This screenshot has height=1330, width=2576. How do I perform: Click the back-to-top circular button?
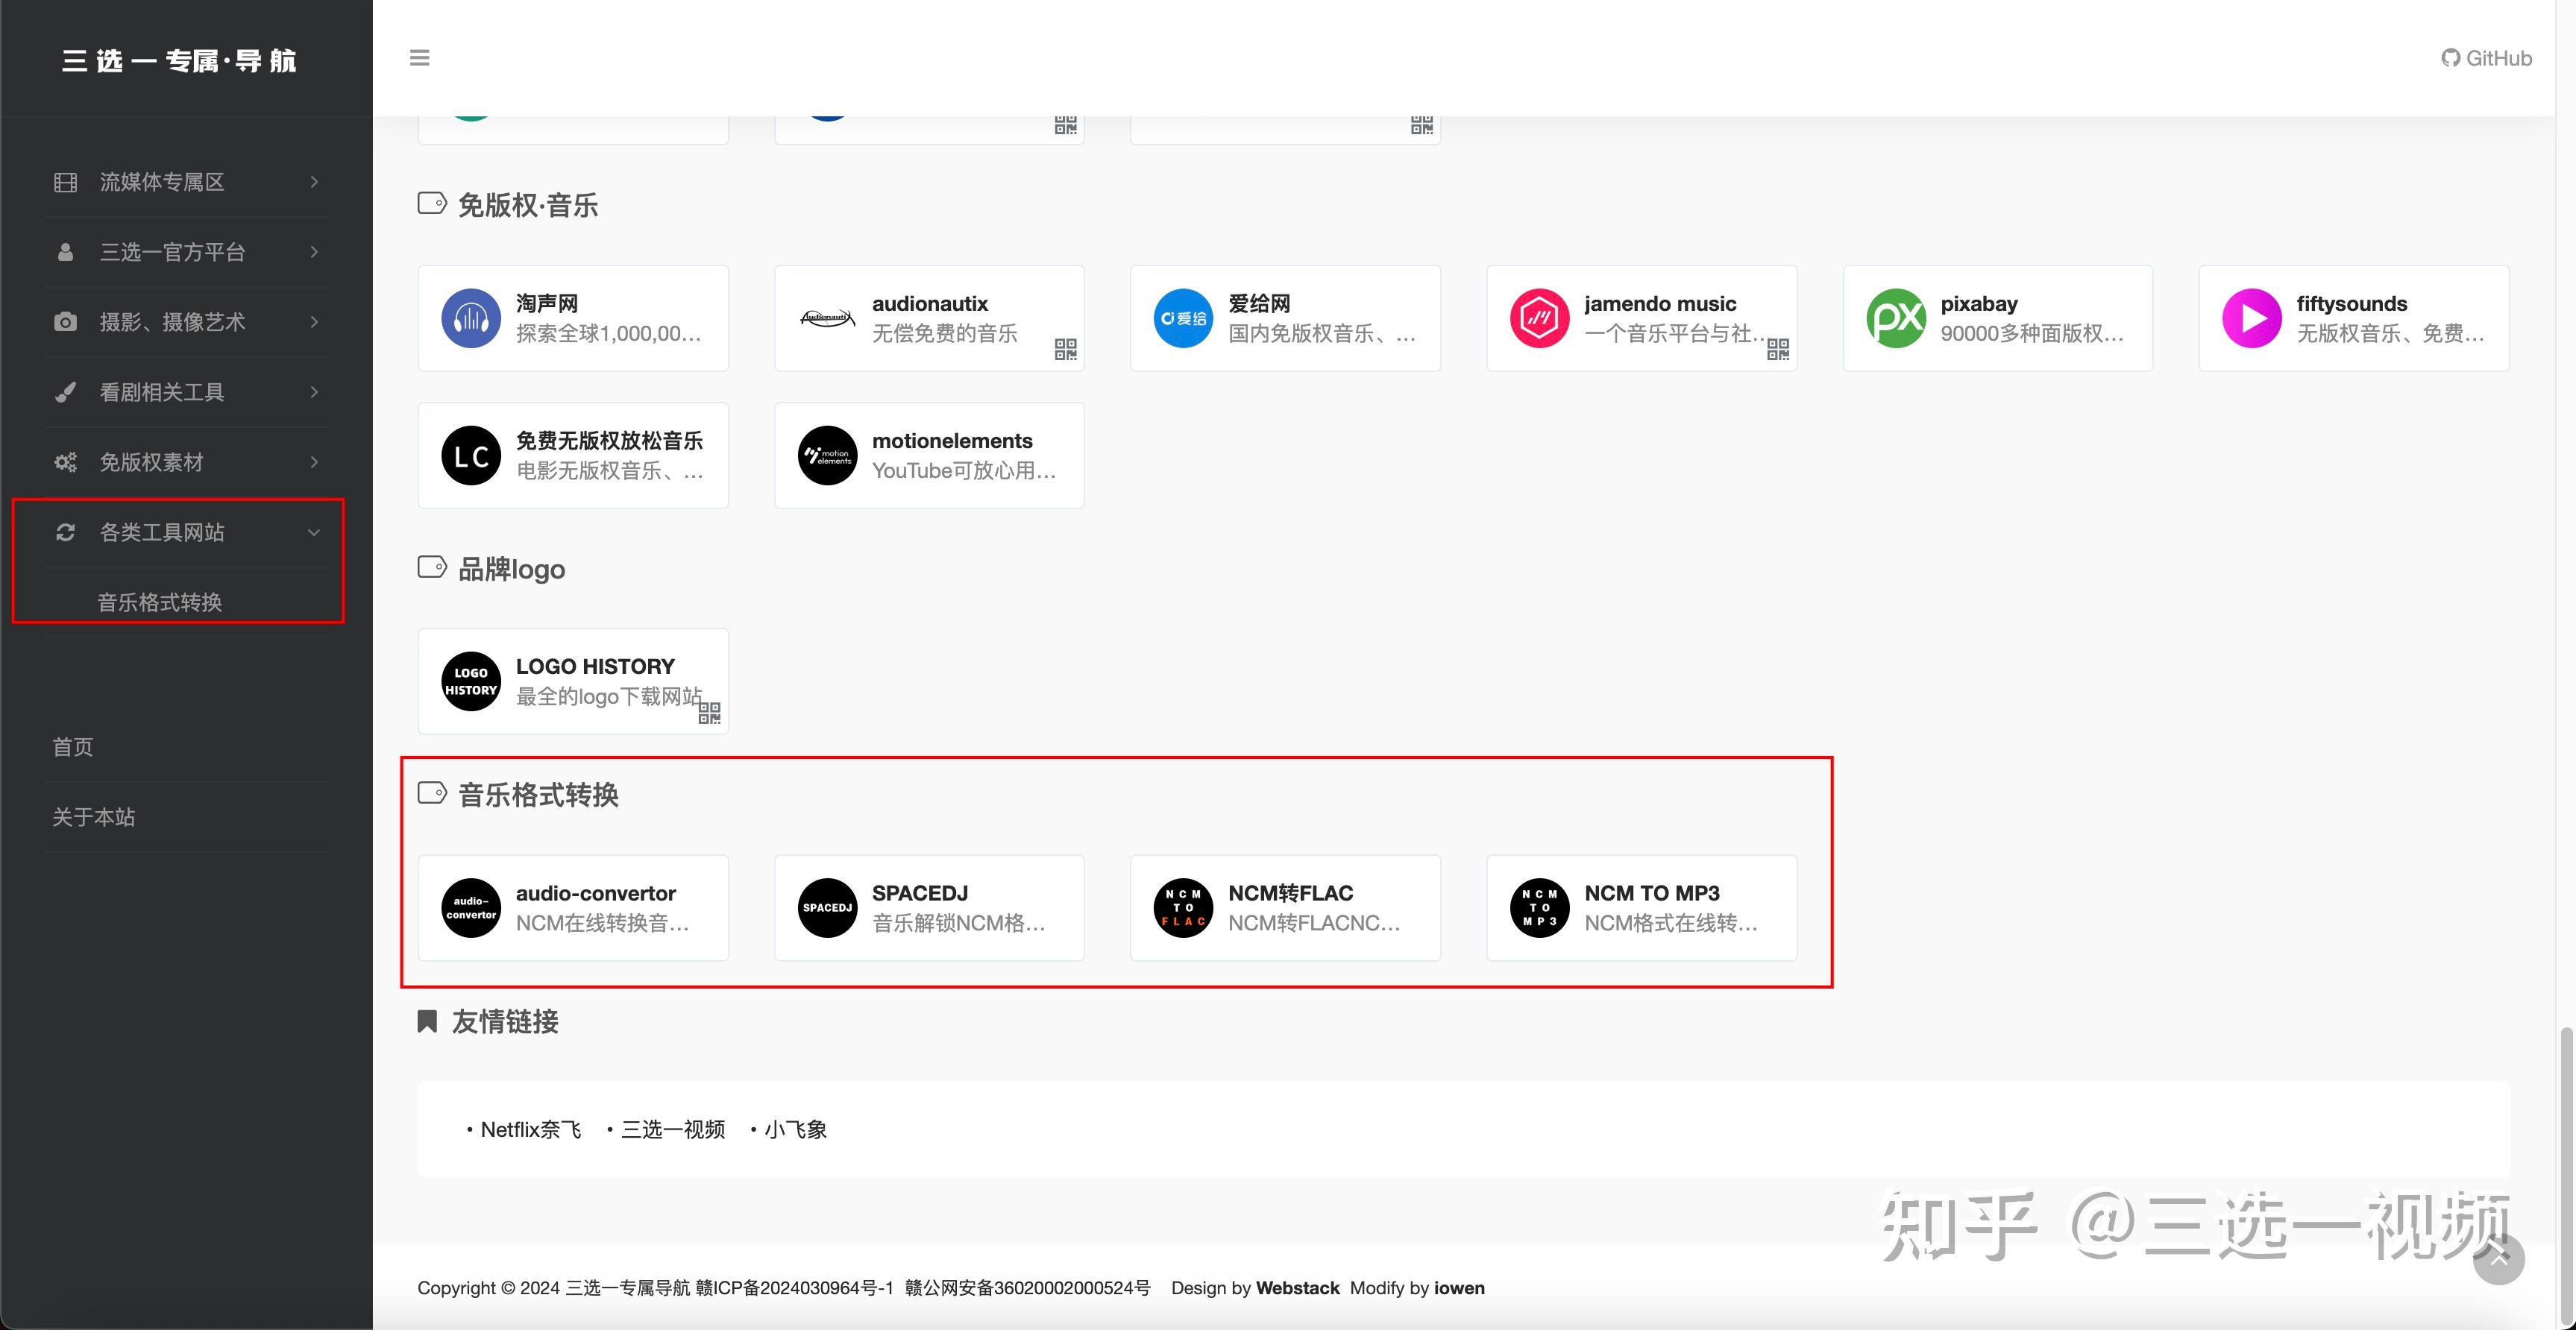point(2498,1260)
